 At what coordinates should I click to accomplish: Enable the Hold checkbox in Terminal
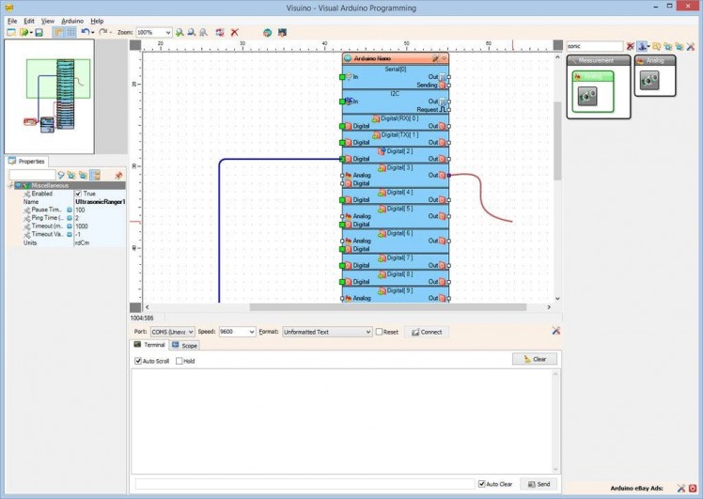178,361
